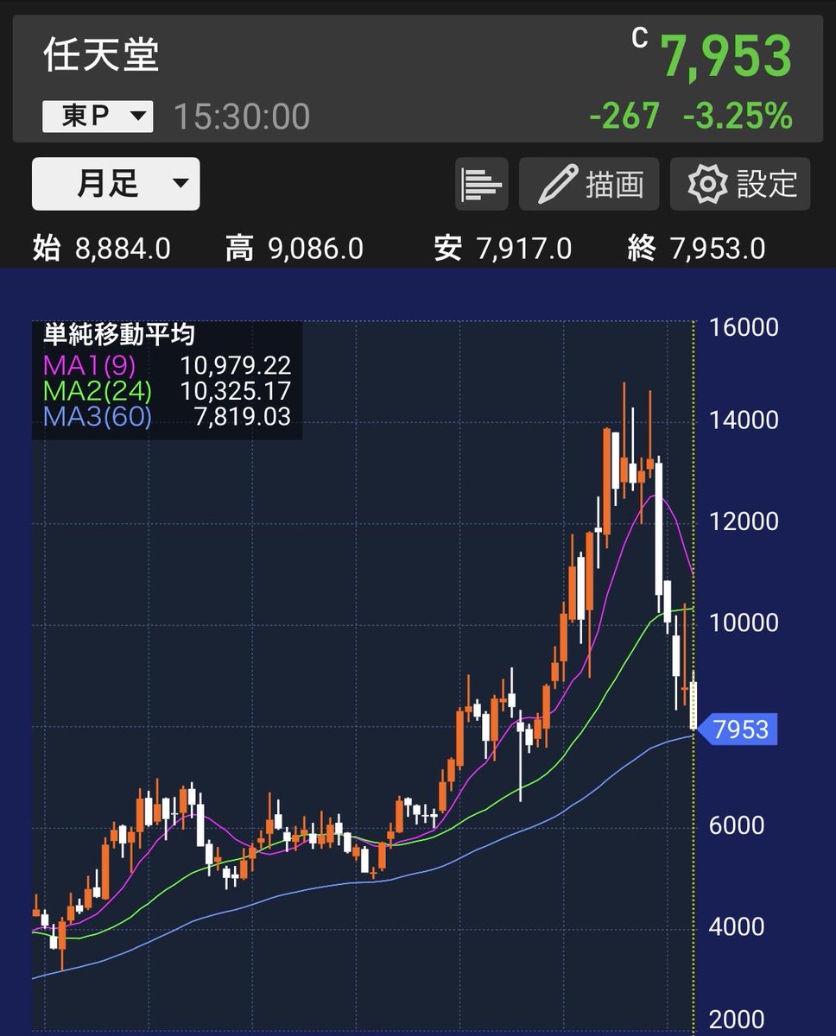This screenshot has width=836, height=1036.
Task: Open the 描画 drawing tool
Action: [589, 184]
